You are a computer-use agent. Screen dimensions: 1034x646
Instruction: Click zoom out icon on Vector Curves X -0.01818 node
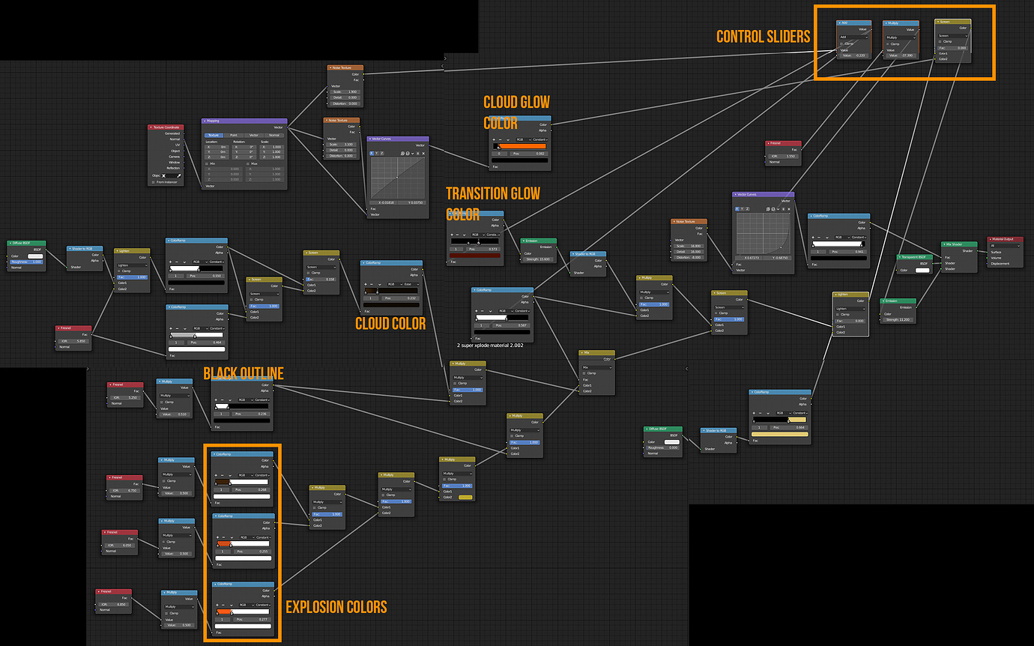[408, 154]
